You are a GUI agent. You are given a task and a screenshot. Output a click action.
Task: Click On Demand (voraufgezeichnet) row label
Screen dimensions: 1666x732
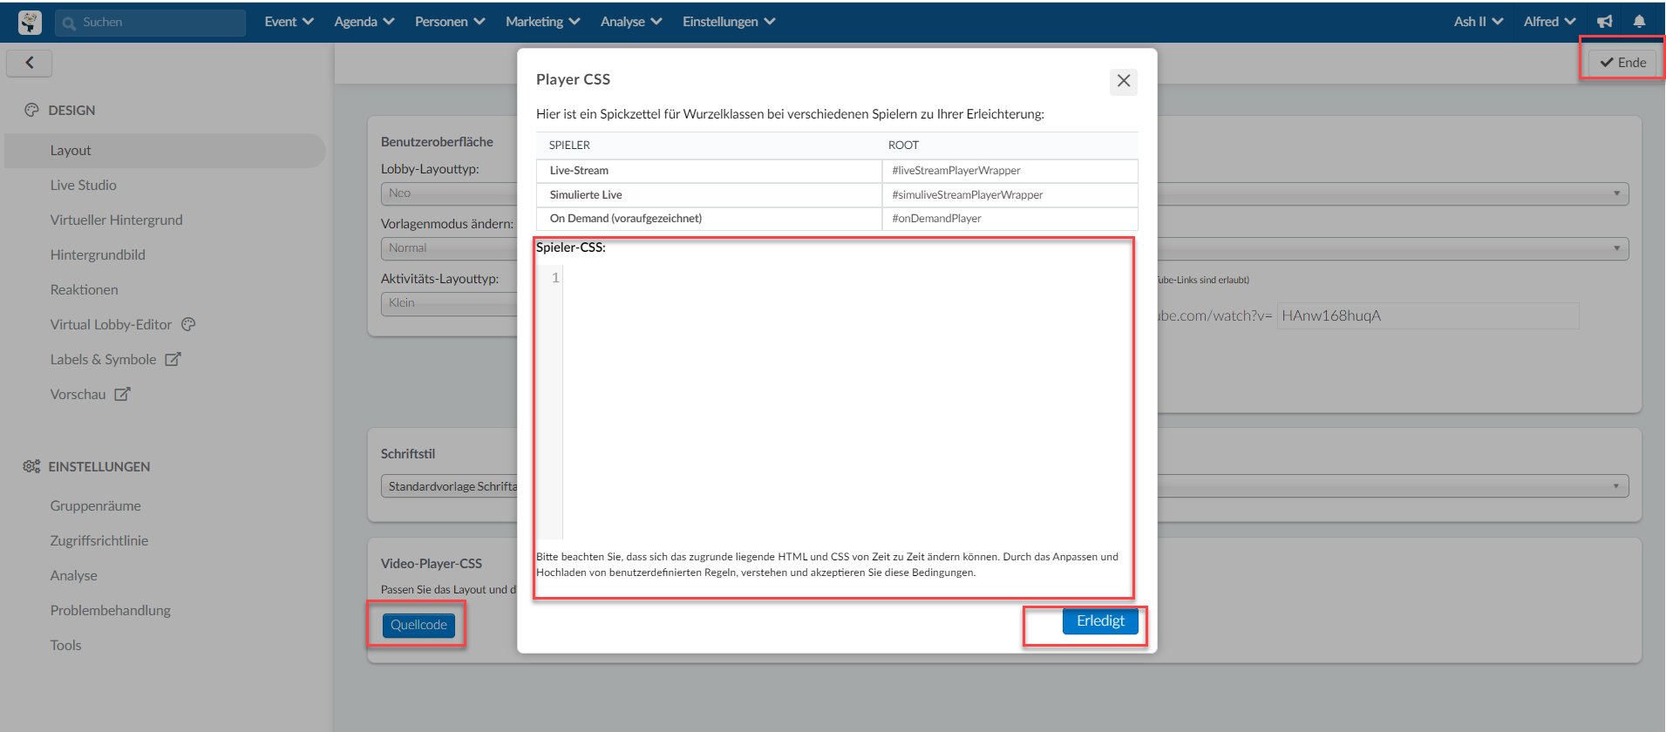[625, 219]
